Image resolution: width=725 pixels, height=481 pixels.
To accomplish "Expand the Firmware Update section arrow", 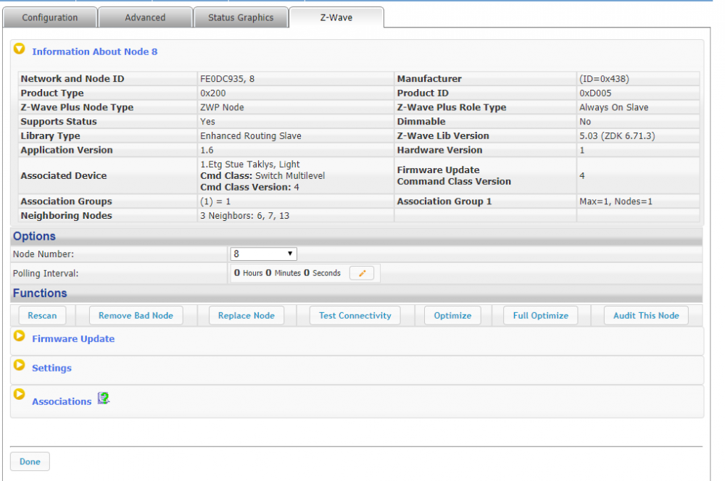I will (x=20, y=337).
